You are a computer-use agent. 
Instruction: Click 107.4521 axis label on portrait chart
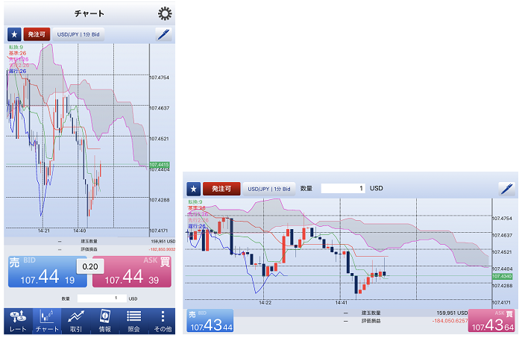(160, 139)
